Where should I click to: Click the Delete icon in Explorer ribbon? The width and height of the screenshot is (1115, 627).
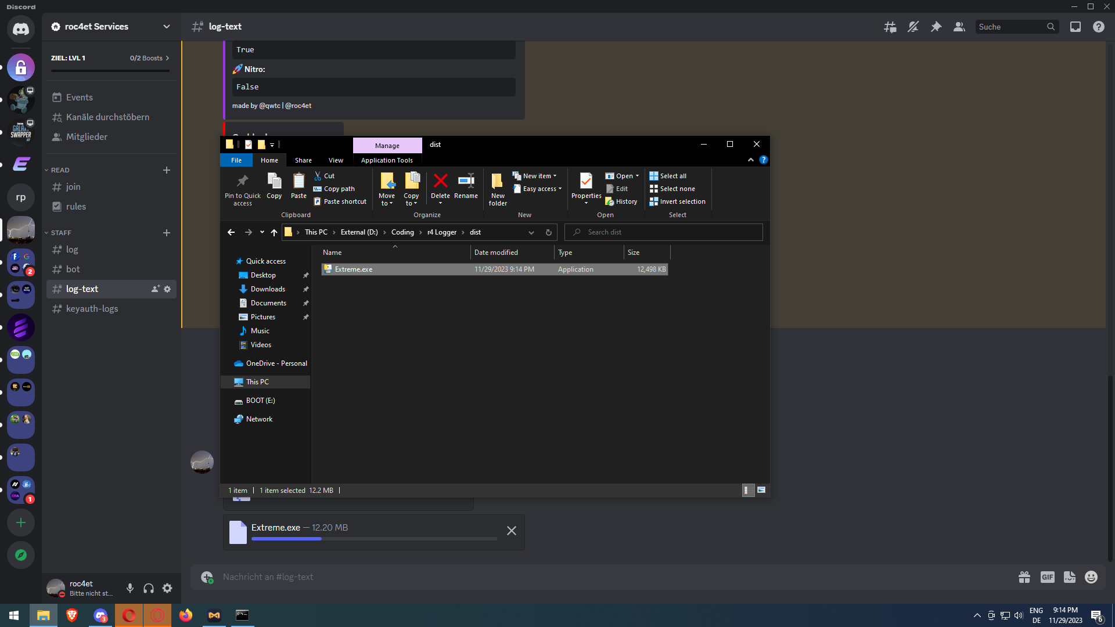coord(440,182)
